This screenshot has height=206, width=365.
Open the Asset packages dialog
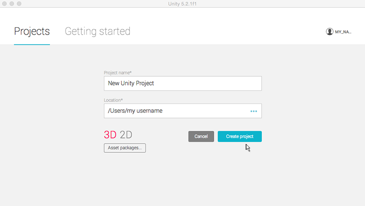pyautogui.click(x=125, y=148)
